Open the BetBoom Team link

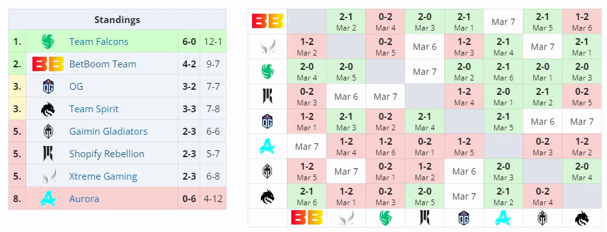[x=102, y=64]
